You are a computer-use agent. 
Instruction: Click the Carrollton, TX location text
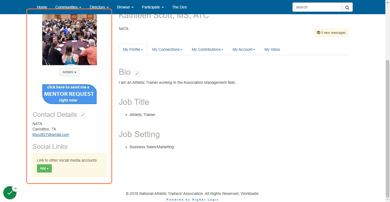tap(44, 129)
